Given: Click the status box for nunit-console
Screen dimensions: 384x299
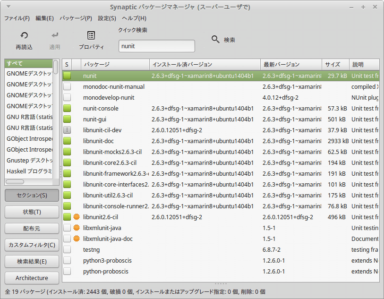Looking at the screenshot, I should pyautogui.click(x=67, y=108).
